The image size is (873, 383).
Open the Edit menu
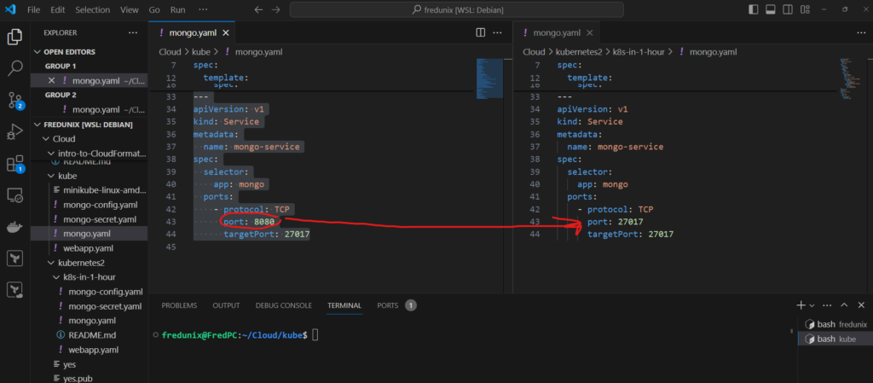point(57,10)
